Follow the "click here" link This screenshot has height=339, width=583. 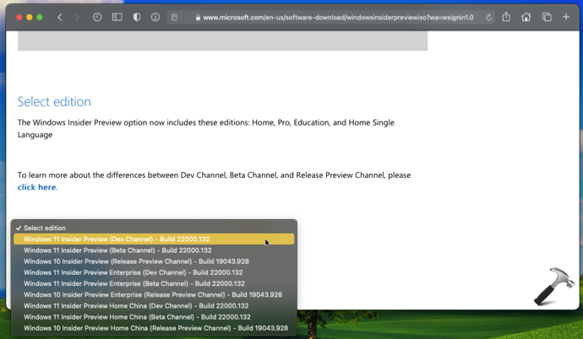point(36,187)
